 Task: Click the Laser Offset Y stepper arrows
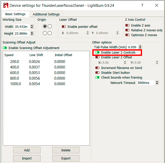[x=117, y=33]
